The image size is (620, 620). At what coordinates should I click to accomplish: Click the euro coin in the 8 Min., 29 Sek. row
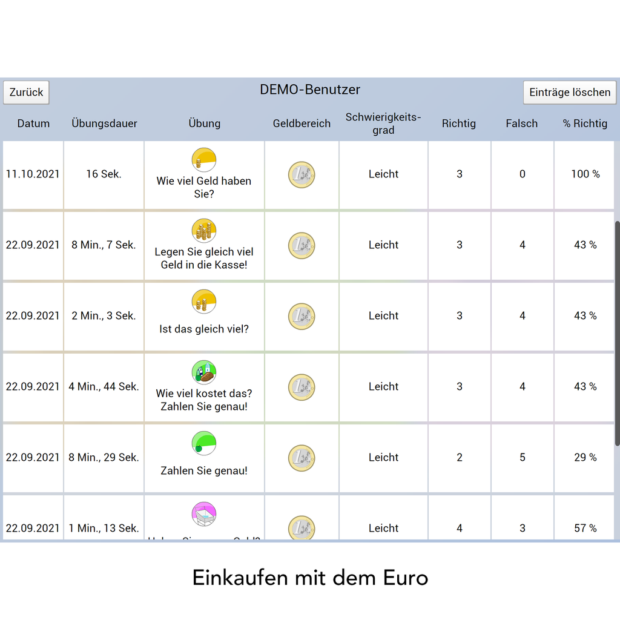(302, 458)
